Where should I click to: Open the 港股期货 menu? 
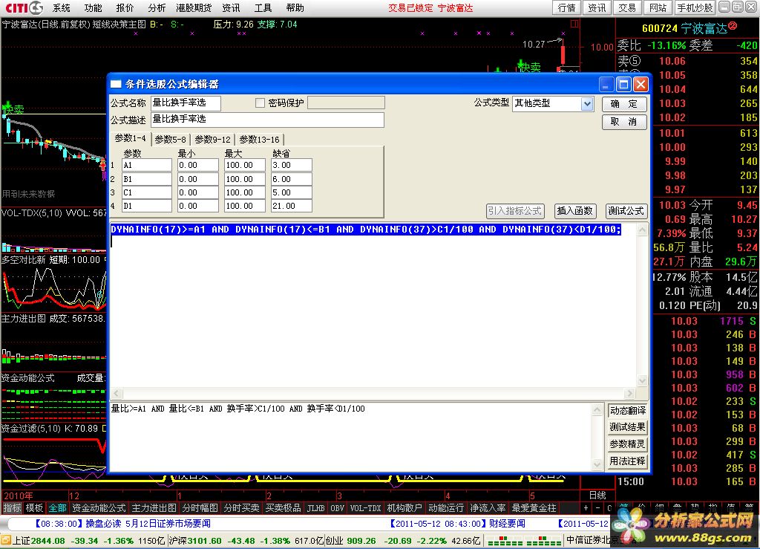pos(194,7)
